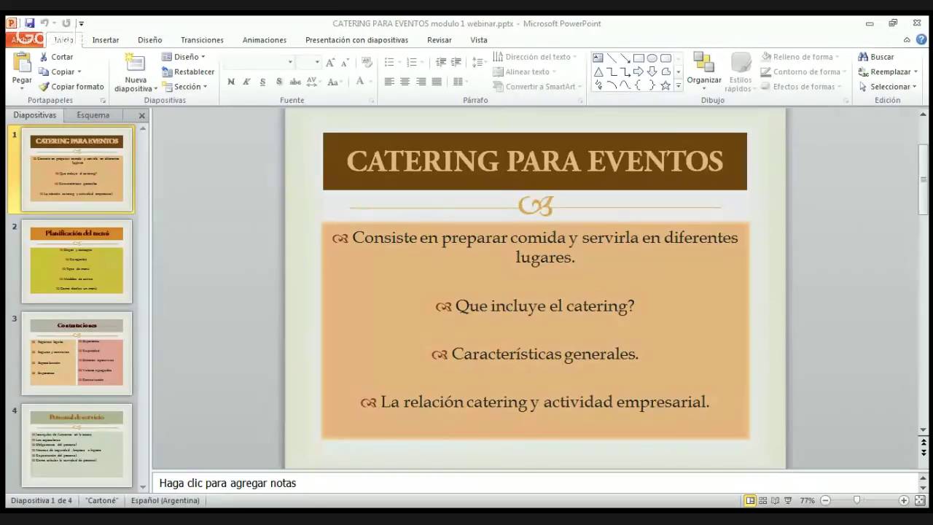The height and width of the screenshot is (525, 933).
Task: Add a Nueva diapositiva slide
Action: click(x=136, y=72)
